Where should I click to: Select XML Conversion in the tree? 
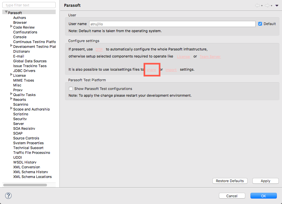tap(27, 167)
